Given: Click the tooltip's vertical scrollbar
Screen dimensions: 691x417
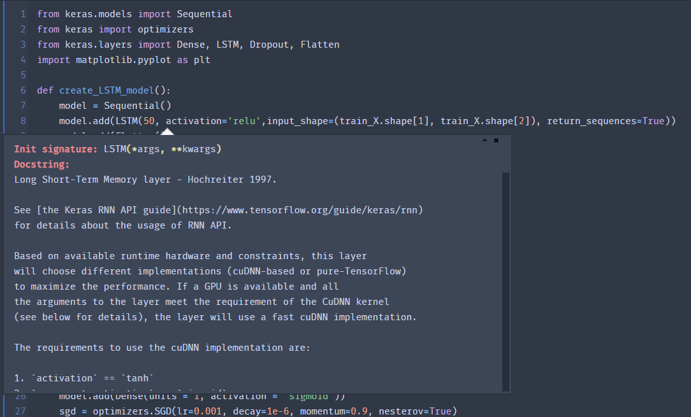Looking at the screenshot, I should coord(506,281).
